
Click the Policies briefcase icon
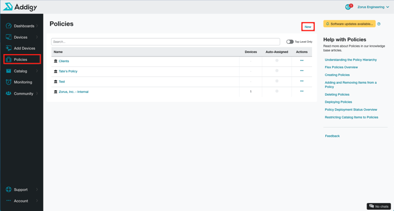[x=9, y=59]
